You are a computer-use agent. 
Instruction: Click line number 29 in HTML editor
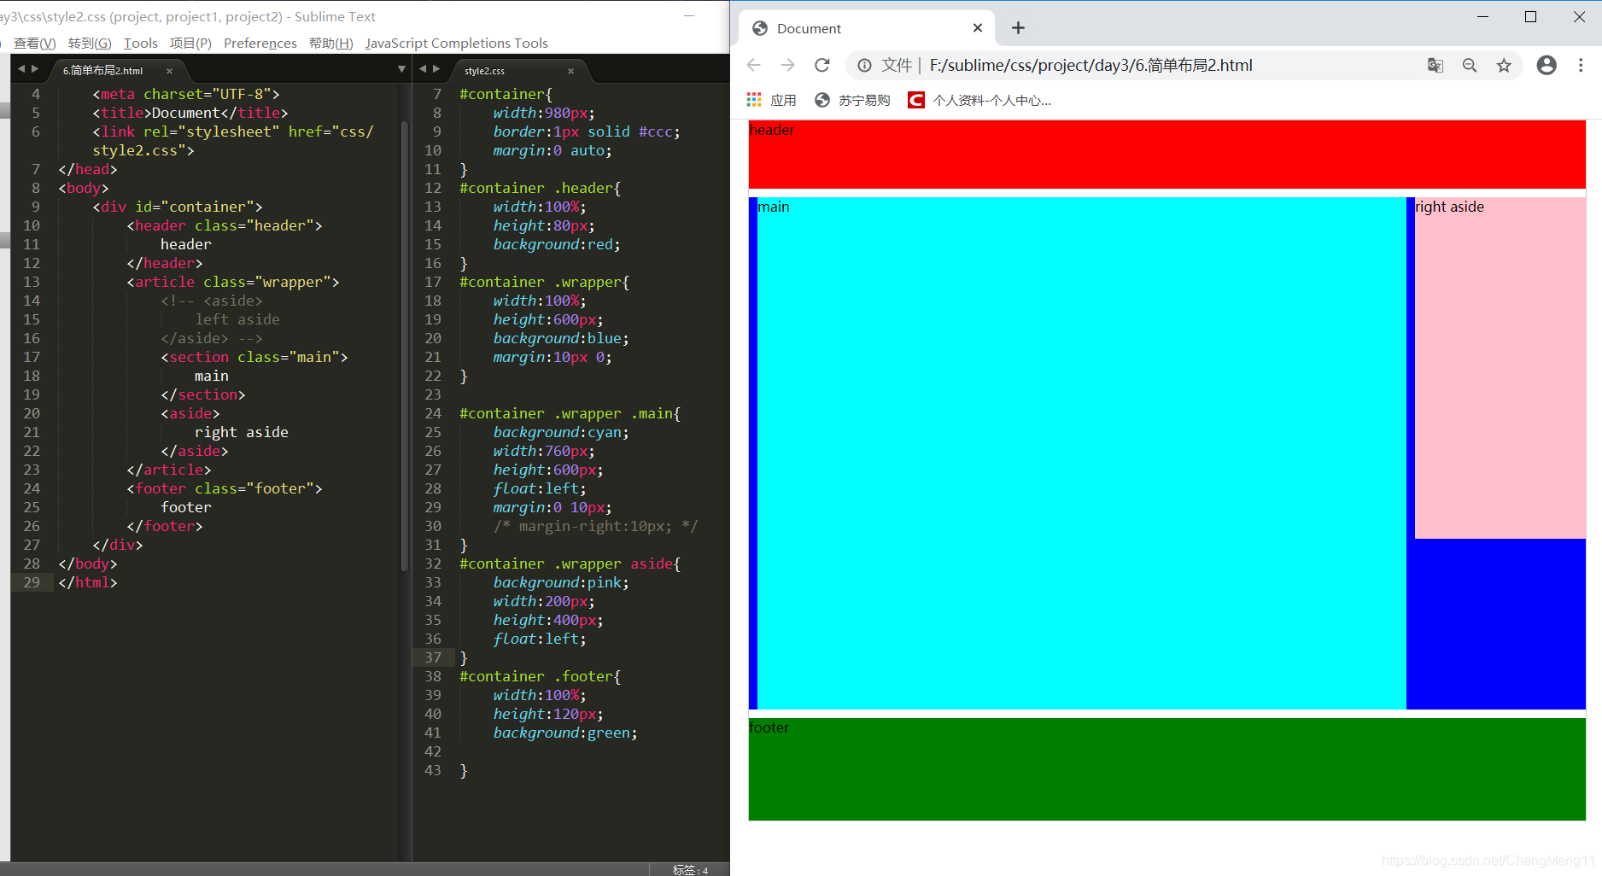pos(32,582)
